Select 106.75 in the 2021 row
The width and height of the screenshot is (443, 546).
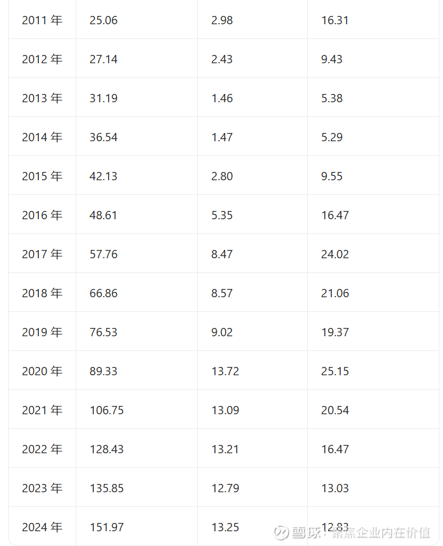(107, 410)
